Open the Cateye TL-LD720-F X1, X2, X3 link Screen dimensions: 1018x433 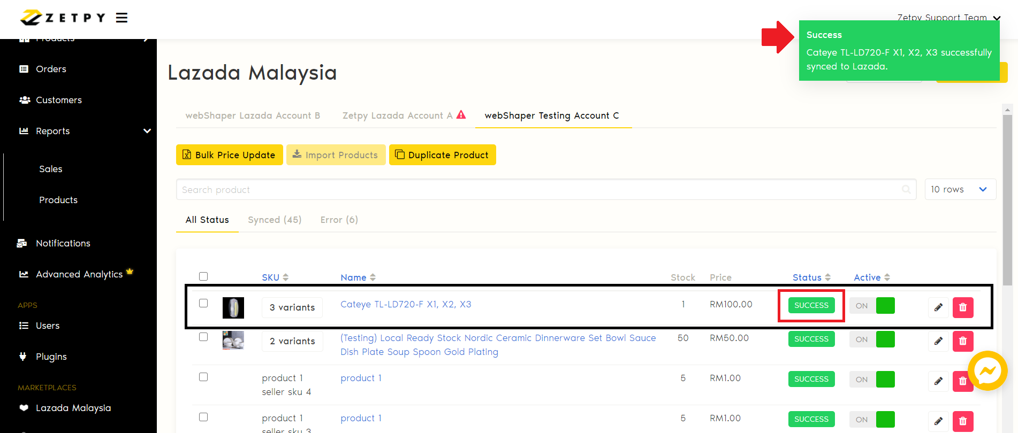tap(406, 304)
